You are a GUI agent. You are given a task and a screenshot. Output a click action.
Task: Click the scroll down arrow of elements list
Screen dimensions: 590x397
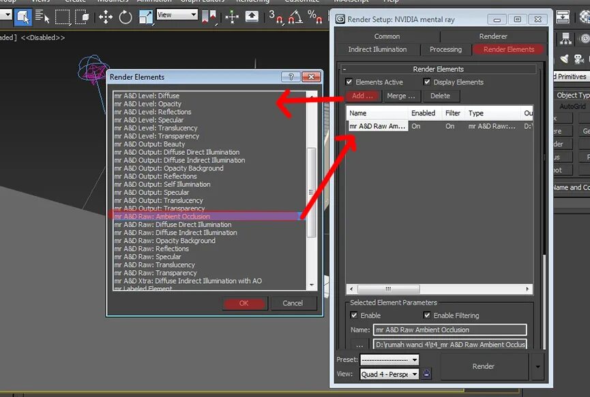coord(312,285)
